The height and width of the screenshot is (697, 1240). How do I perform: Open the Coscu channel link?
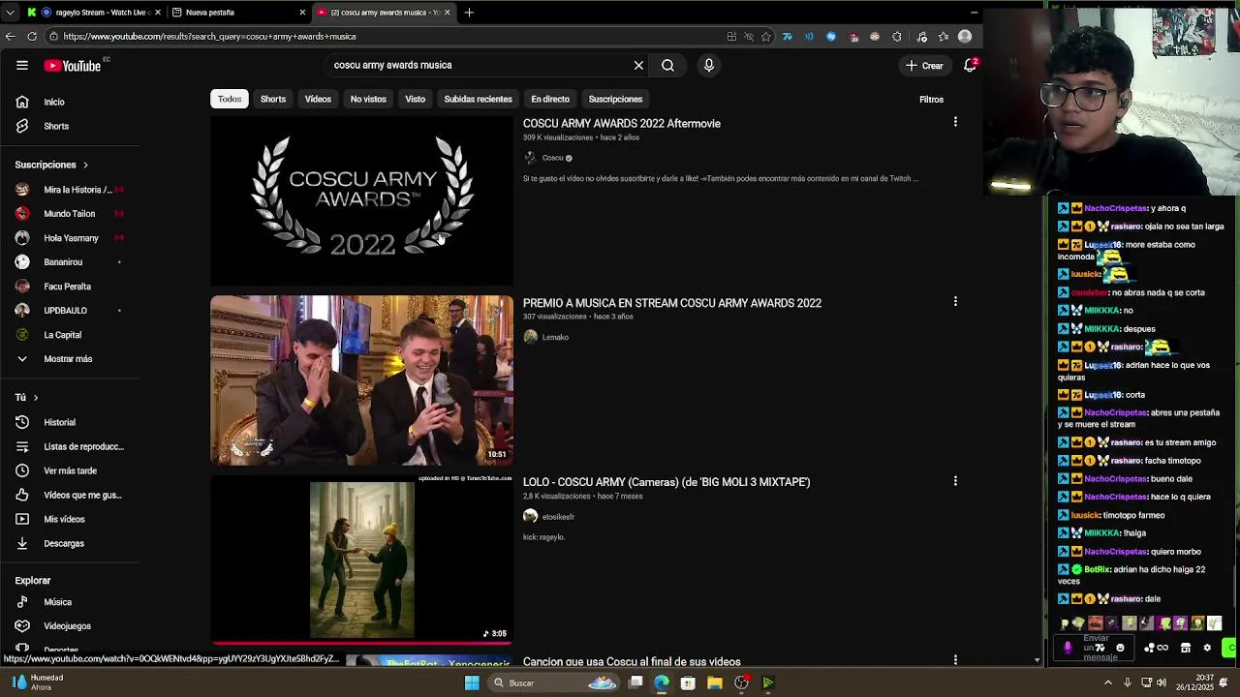click(x=553, y=158)
